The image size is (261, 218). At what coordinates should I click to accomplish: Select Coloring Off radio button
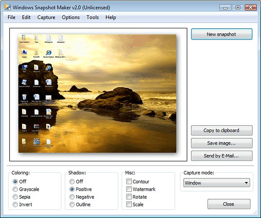coord(15,182)
